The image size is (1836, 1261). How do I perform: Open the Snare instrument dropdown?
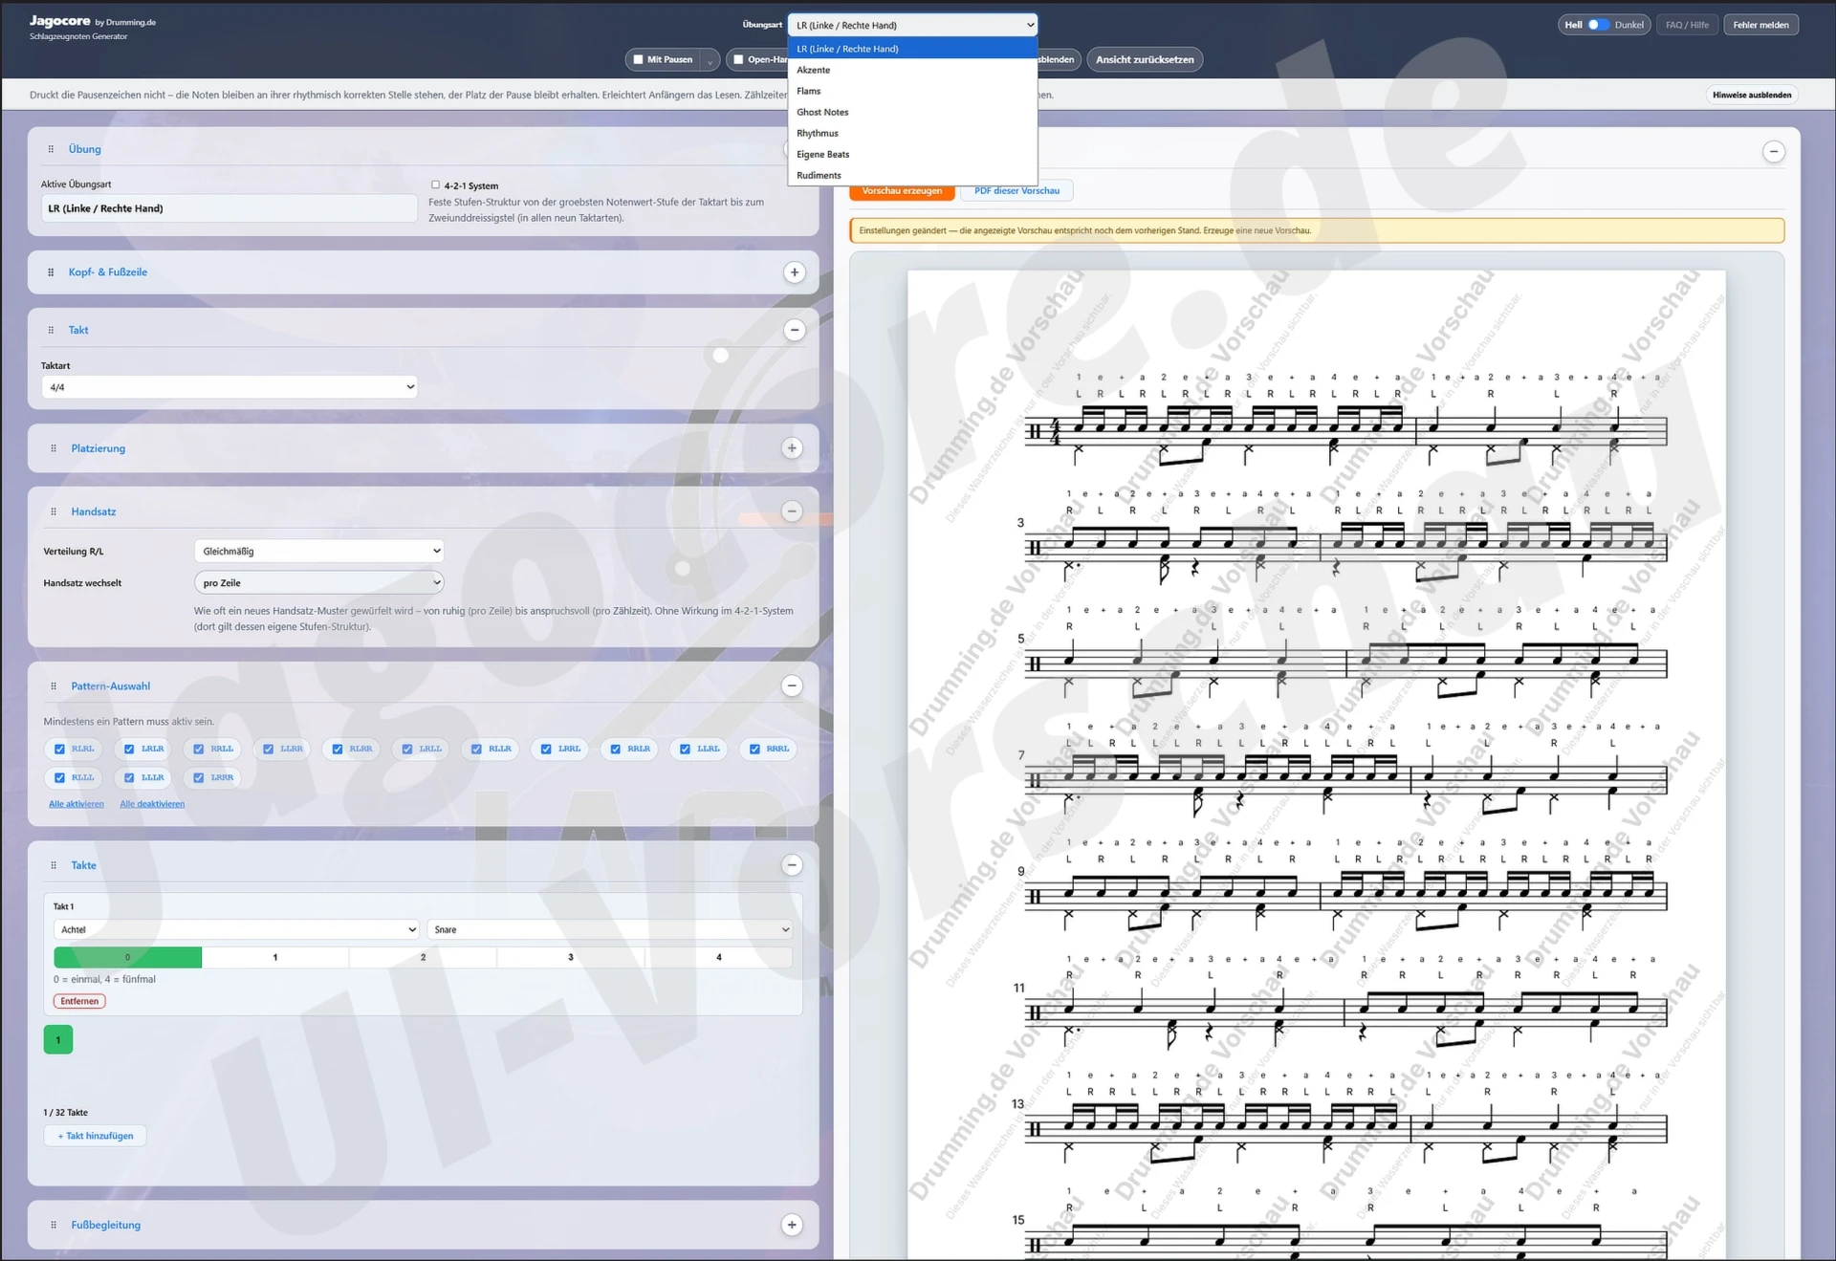(x=610, y=929)
